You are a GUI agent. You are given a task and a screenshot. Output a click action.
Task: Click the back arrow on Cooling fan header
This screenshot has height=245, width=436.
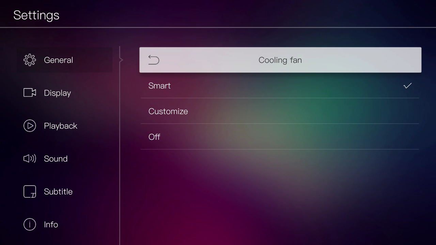click(154, 60)
